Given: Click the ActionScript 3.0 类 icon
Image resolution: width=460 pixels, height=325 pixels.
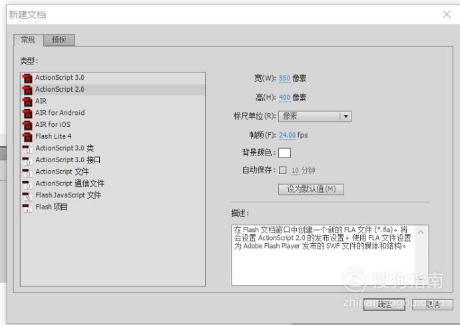Looking at the screenshot, I should tap(27, 149).
